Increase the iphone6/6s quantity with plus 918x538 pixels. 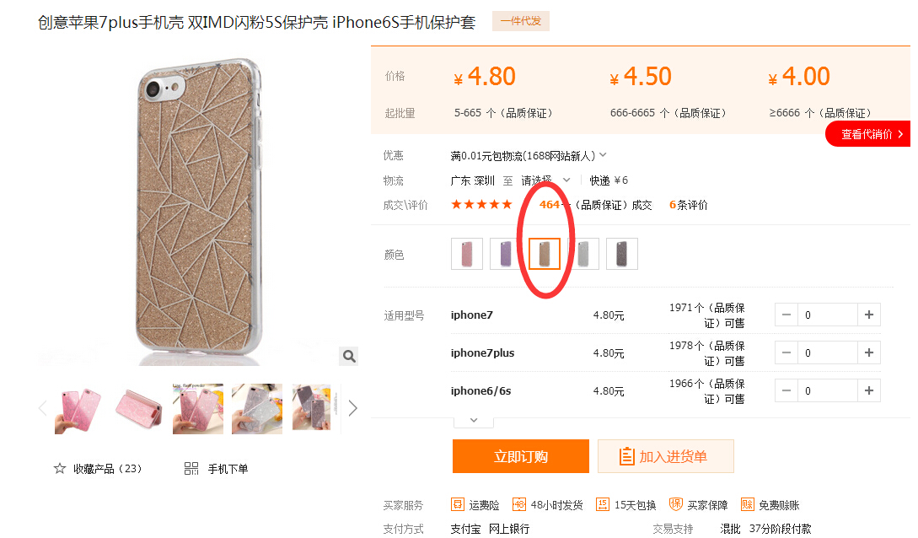click(869, 390)
